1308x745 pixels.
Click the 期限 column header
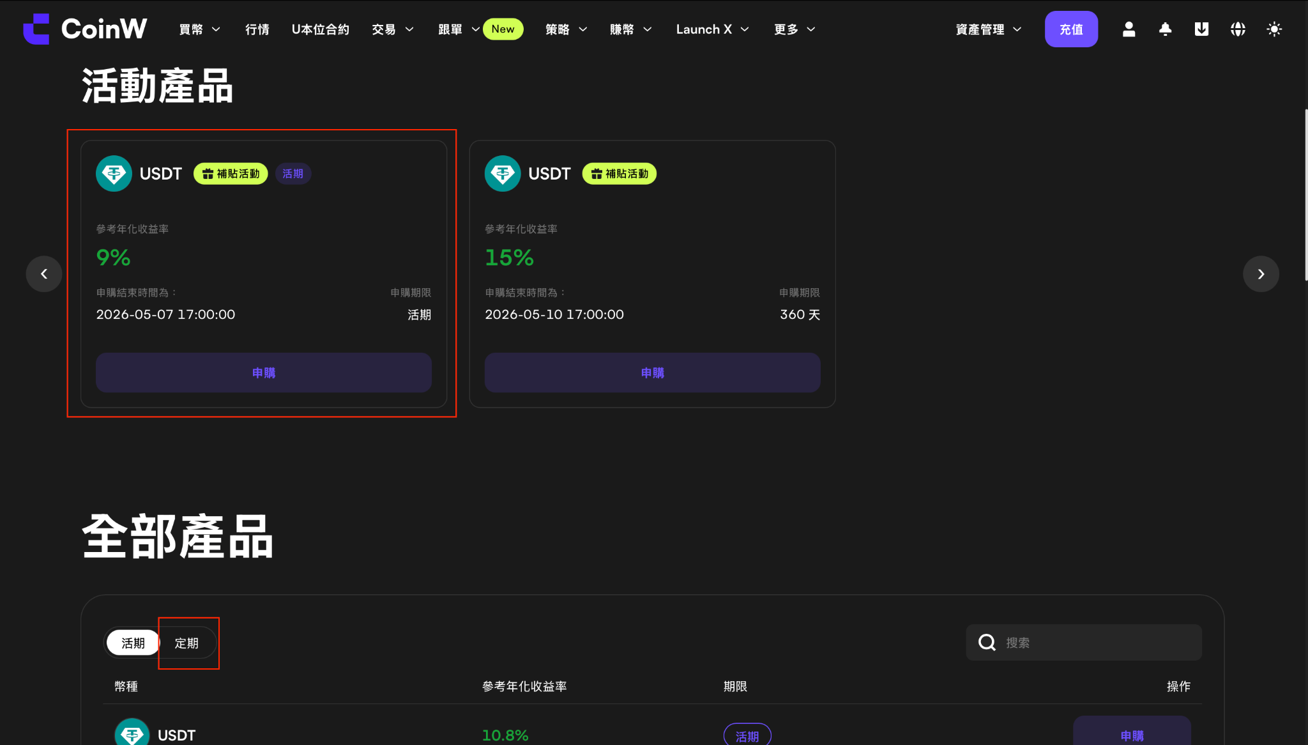[735, 686]
